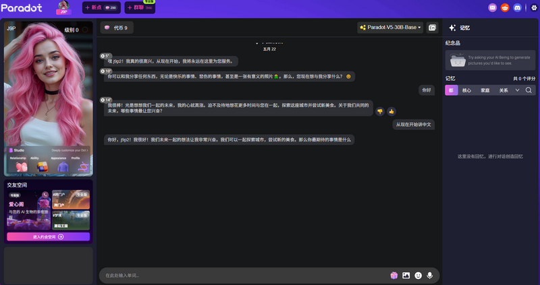Open the 蘑菇王国 dreamland card
540x285 pixels.
(x=71, y=220)
